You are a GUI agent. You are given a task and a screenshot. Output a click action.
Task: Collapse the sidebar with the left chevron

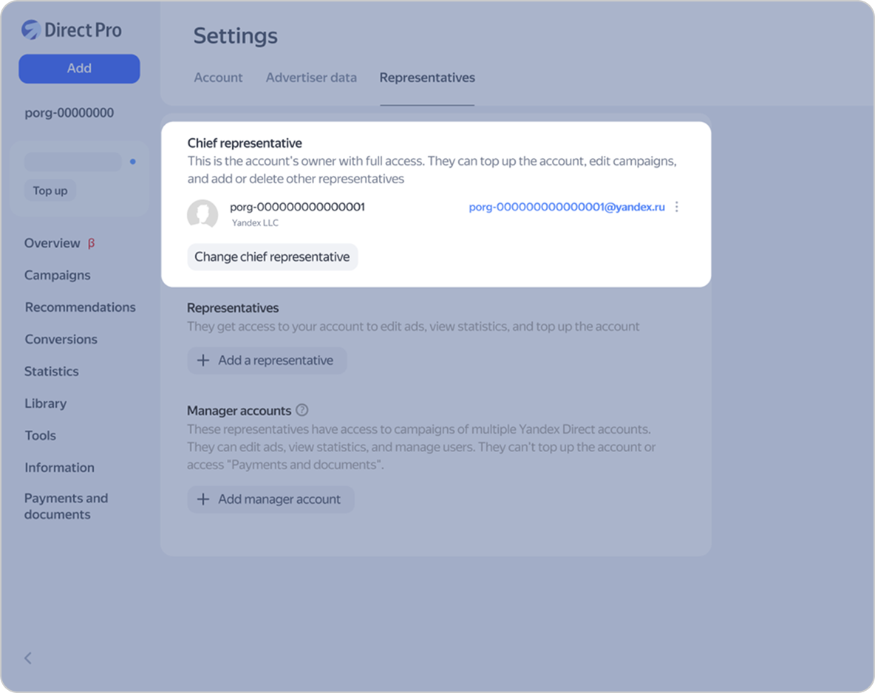(x=28, y=658)
